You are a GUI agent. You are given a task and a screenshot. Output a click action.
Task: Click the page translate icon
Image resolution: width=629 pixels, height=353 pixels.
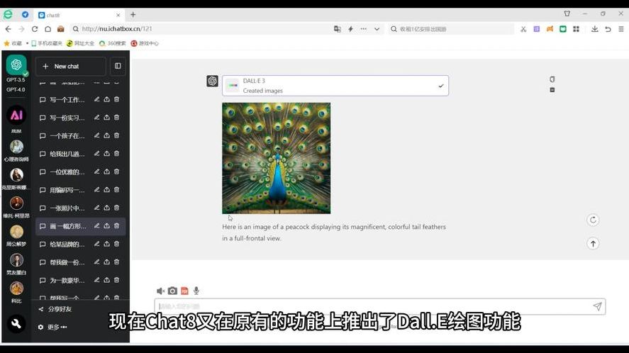338,29
